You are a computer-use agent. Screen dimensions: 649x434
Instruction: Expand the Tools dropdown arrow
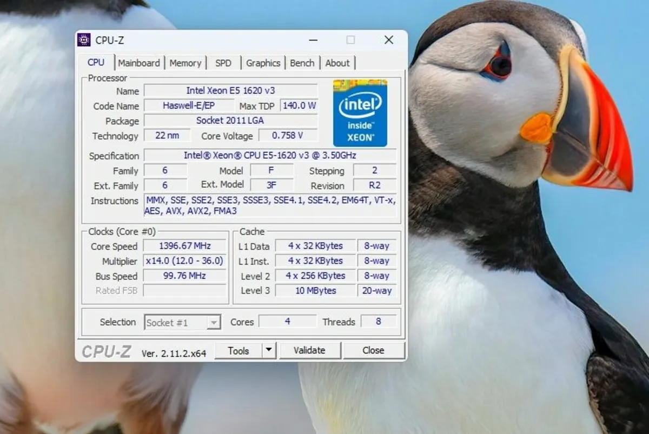pos(270,350)
